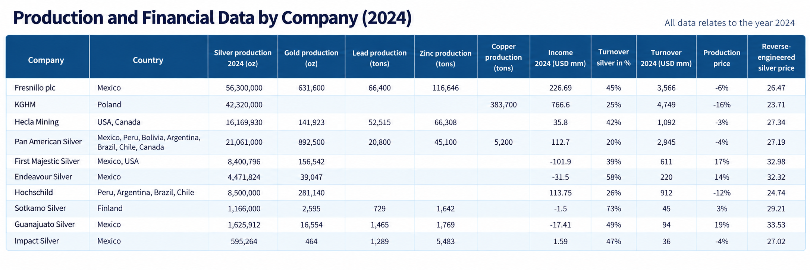Click silver production value 21,061,000
Viewport: 810px width, 270px height.
[244, 142]
